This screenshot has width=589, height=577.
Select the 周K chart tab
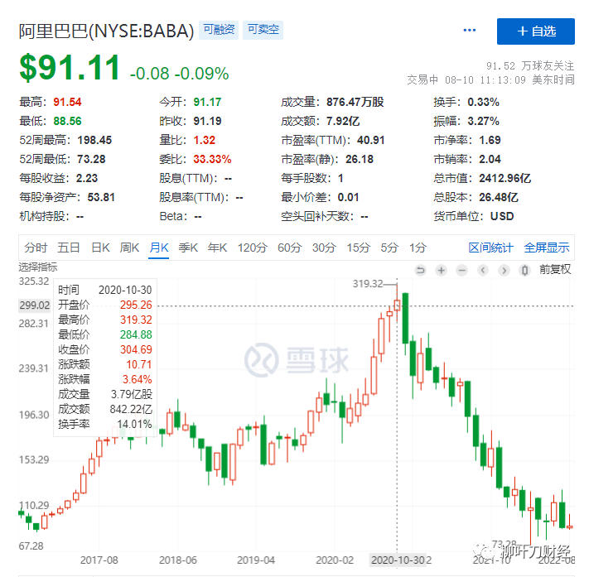(x=129, y=248)
